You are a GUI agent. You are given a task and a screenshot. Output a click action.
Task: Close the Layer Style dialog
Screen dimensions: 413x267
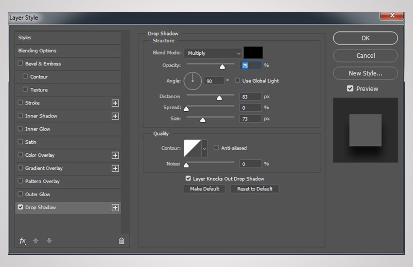tap(392, 16)
